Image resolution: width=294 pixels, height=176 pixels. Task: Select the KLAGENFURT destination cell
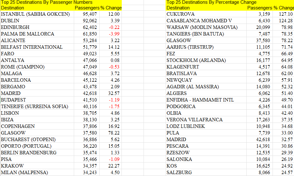coord(206,67)
